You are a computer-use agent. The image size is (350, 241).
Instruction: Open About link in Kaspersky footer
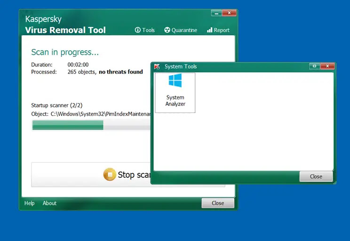(49, 203)
